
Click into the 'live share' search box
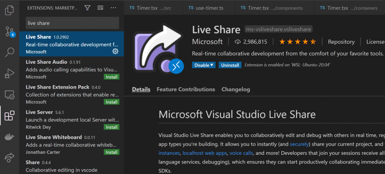[x=72, y=23]
